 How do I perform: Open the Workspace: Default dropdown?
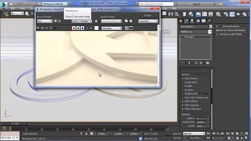(55, 4)
